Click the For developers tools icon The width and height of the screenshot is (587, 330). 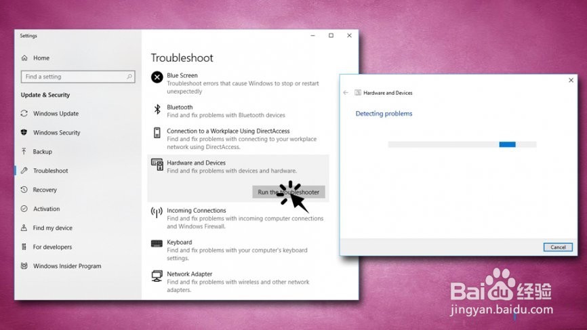click(x=24, y=247)
